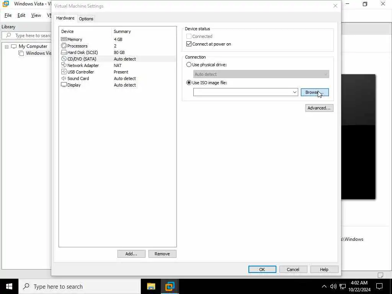This screenshot has width=392, height=294.
Task: Click the My Computer monitor icon in Library
Action: pos(14,46)
